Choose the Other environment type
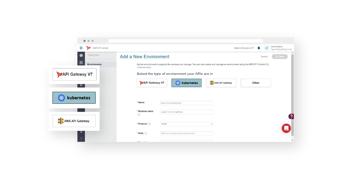Screen dimensions: 343x179 click(x=256, y=83)
